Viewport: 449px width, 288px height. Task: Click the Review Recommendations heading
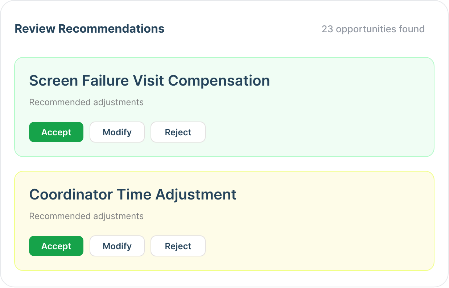[90, 29]
